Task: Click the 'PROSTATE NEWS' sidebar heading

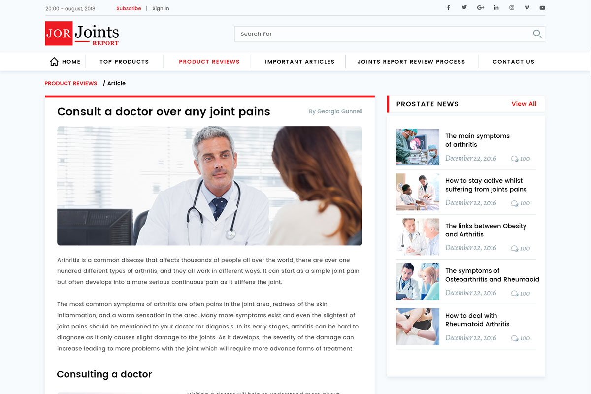Action: (427, 104)
